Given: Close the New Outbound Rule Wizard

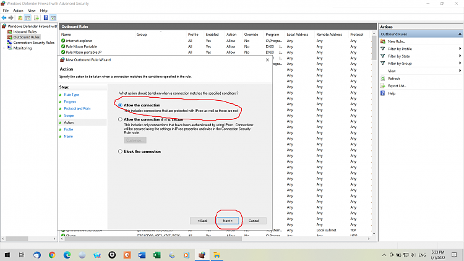Looking at the screenshot, I should (x=267, y=60).
